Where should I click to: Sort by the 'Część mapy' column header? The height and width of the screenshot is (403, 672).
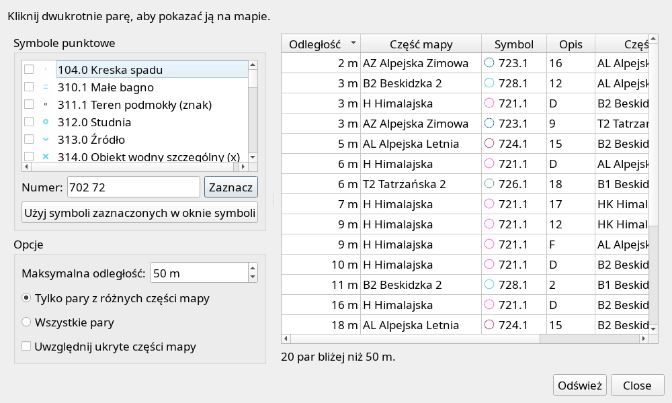[x=421, y=44]
